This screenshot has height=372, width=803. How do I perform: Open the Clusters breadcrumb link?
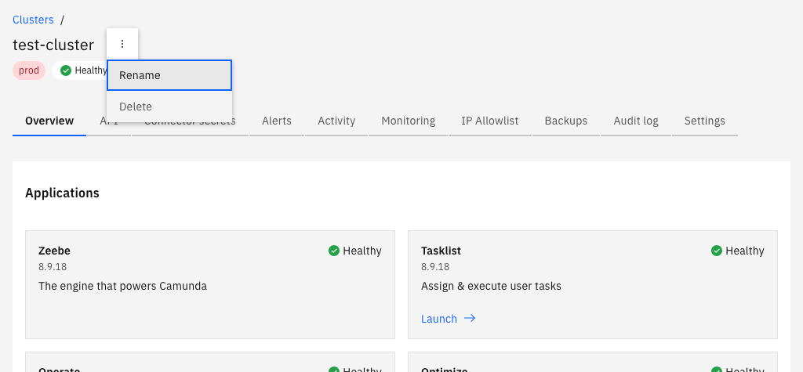coord(33,20)
